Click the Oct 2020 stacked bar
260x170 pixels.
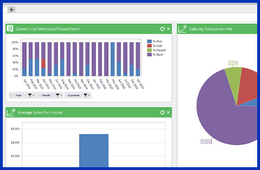click(x=138, y=59)
